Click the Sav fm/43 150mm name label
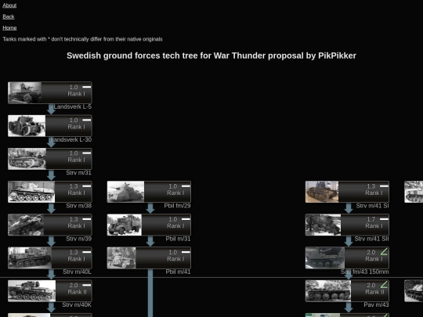 point(365,272)
